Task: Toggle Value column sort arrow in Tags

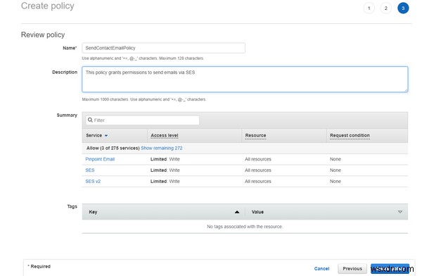Action: tap(400, 212)
